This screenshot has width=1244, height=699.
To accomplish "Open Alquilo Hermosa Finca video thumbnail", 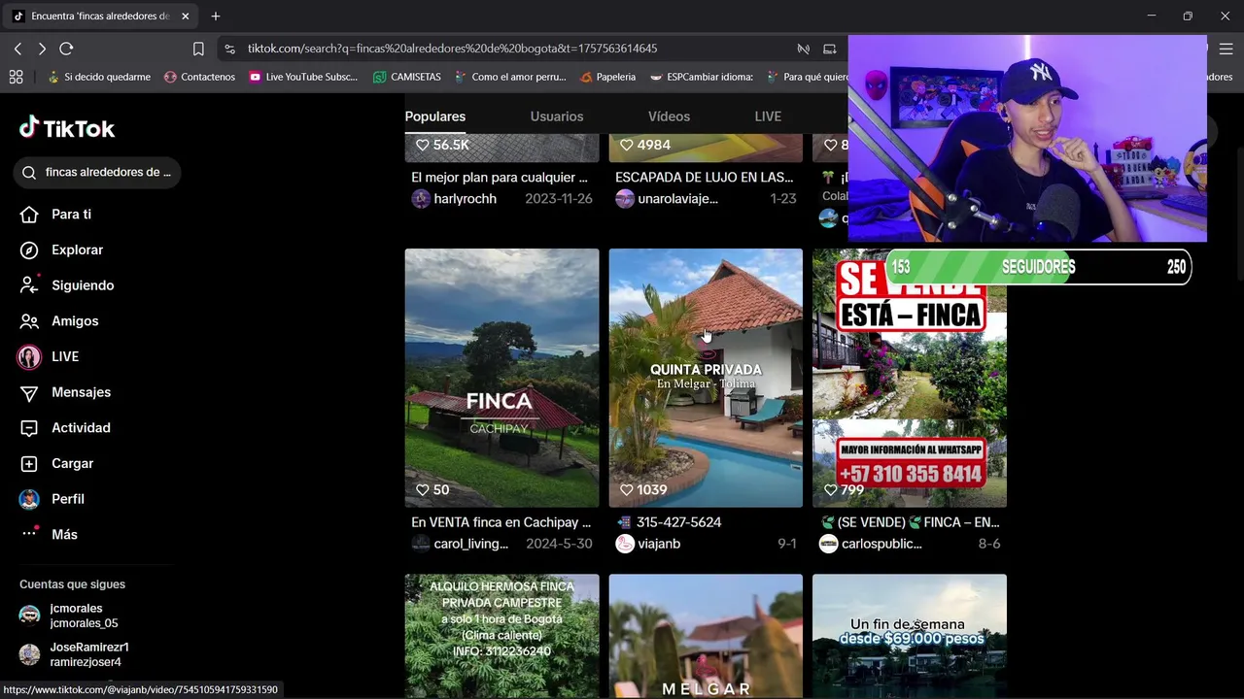I will (502, 636).
